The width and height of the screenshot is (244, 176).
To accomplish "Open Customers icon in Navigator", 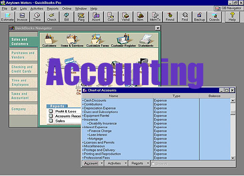I will coord(49,41).
